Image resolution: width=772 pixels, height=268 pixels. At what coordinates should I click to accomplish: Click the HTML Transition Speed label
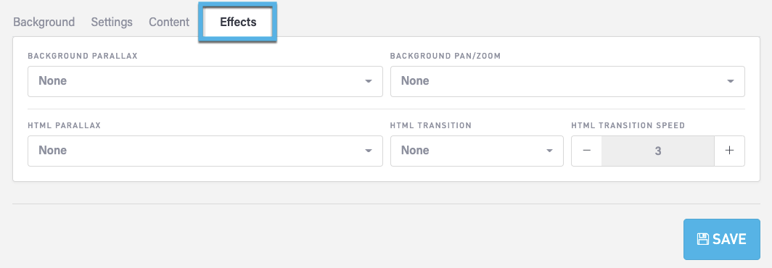pos(628,125)
